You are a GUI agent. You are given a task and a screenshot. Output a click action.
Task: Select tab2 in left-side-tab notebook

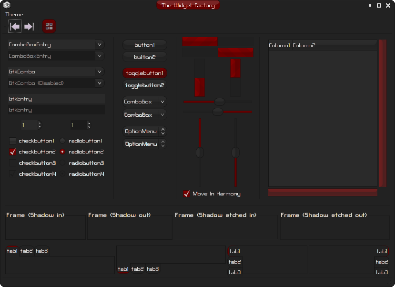click(x=234, y=262)
